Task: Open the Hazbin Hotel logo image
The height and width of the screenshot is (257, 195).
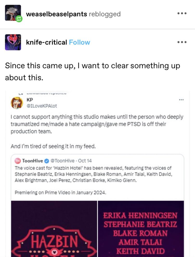Action: [54, 228]
